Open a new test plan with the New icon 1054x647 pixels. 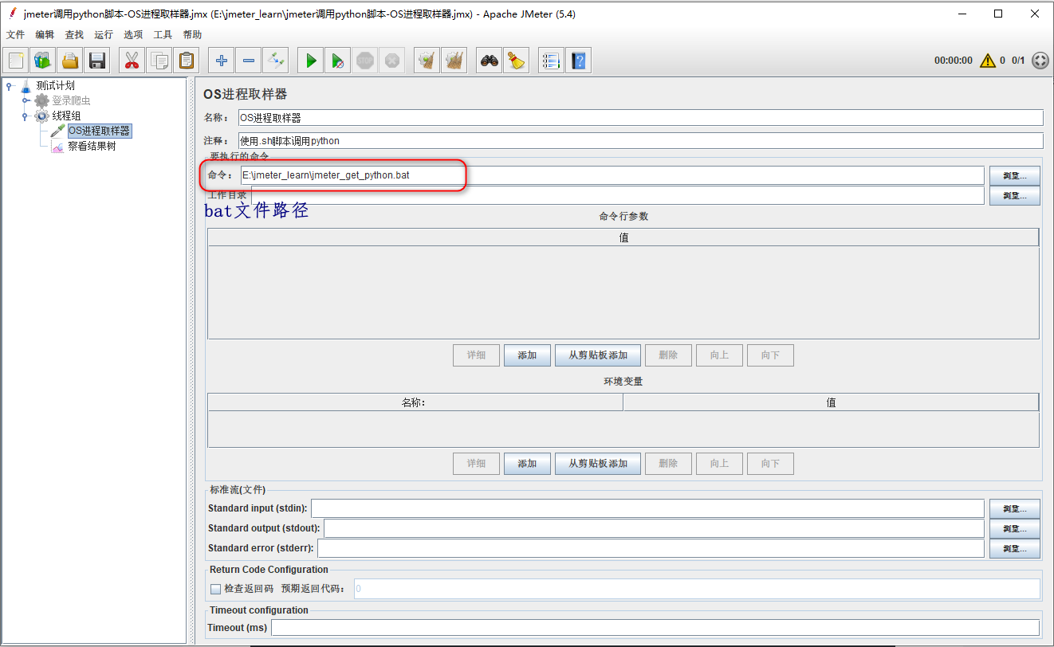point(15,60)
